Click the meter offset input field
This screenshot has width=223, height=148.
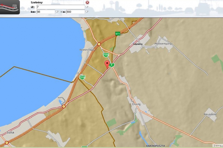pos(75,12)
